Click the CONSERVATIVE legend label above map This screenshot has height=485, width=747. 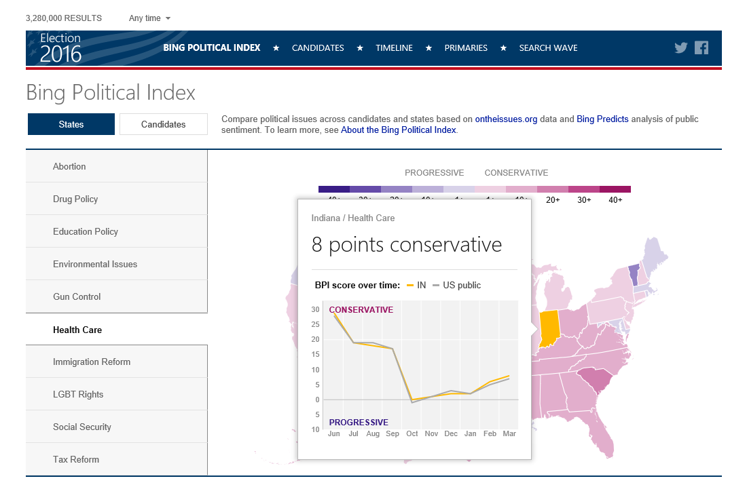(x=516, y=173)
